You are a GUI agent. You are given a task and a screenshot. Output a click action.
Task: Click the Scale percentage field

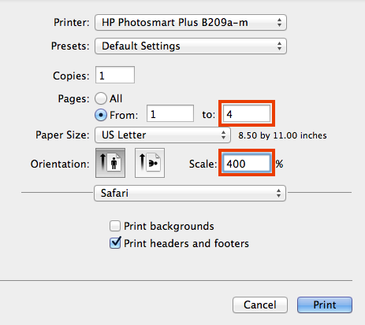[247, 163]
